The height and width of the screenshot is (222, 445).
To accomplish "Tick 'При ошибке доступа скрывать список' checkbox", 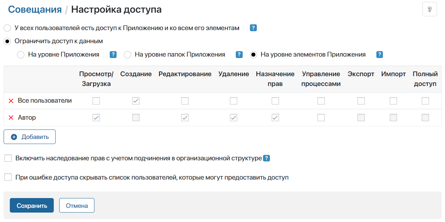I will click(x=8, y=177).
